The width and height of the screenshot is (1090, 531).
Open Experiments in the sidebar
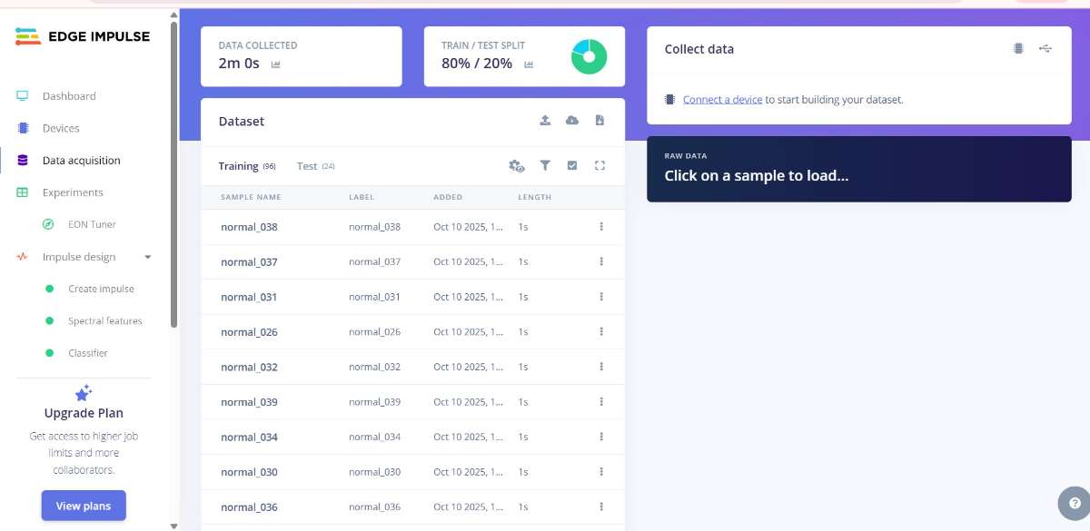pos(73,192)
